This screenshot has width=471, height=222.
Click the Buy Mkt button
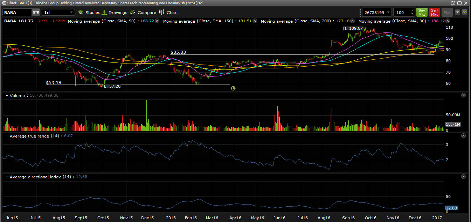[422, 12]
